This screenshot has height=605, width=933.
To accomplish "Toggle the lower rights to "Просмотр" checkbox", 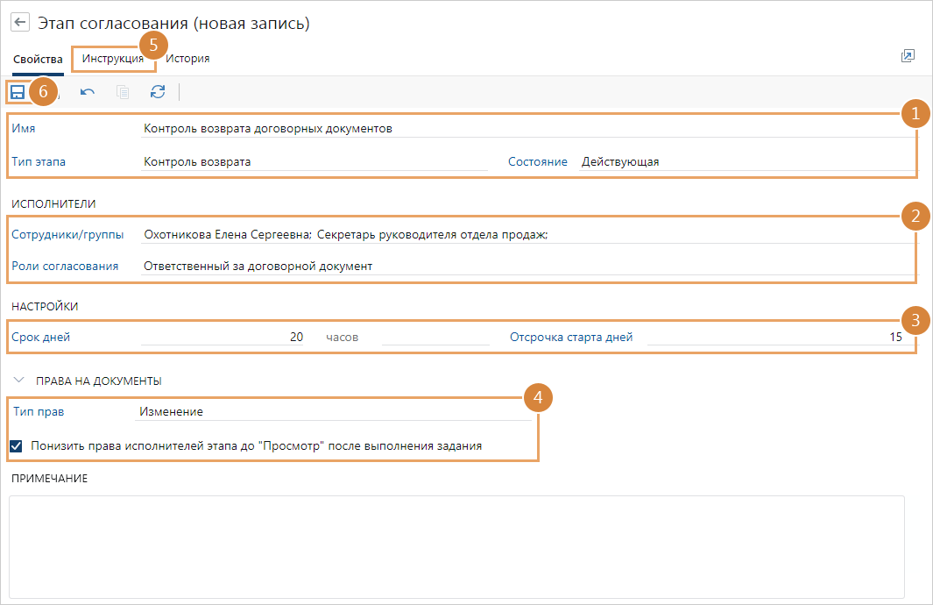I will pos(17,445).
